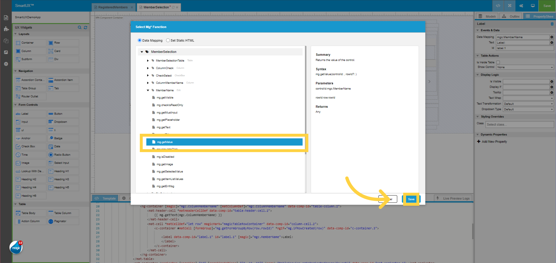
Task: Open the Data Mapping gear in PropertySheet
Action: point(552,37)
